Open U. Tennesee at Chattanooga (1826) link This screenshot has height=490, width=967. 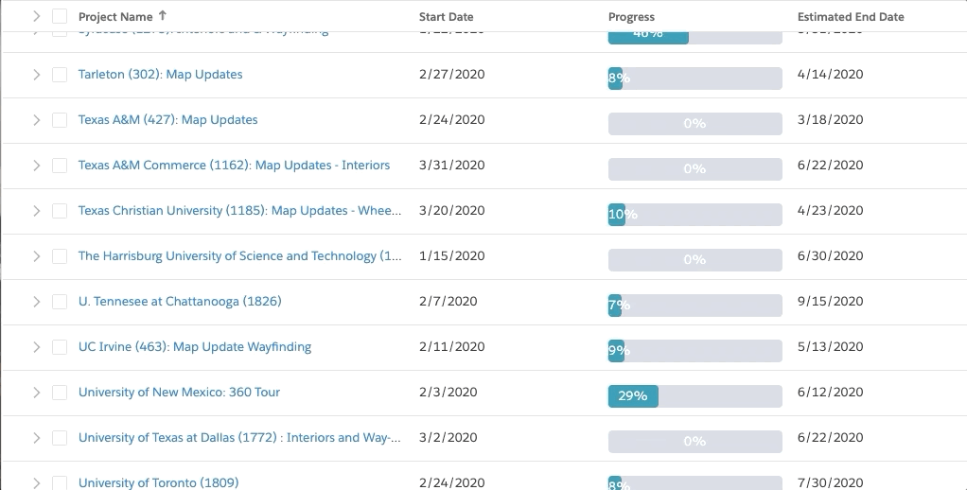tap(180, 302)
